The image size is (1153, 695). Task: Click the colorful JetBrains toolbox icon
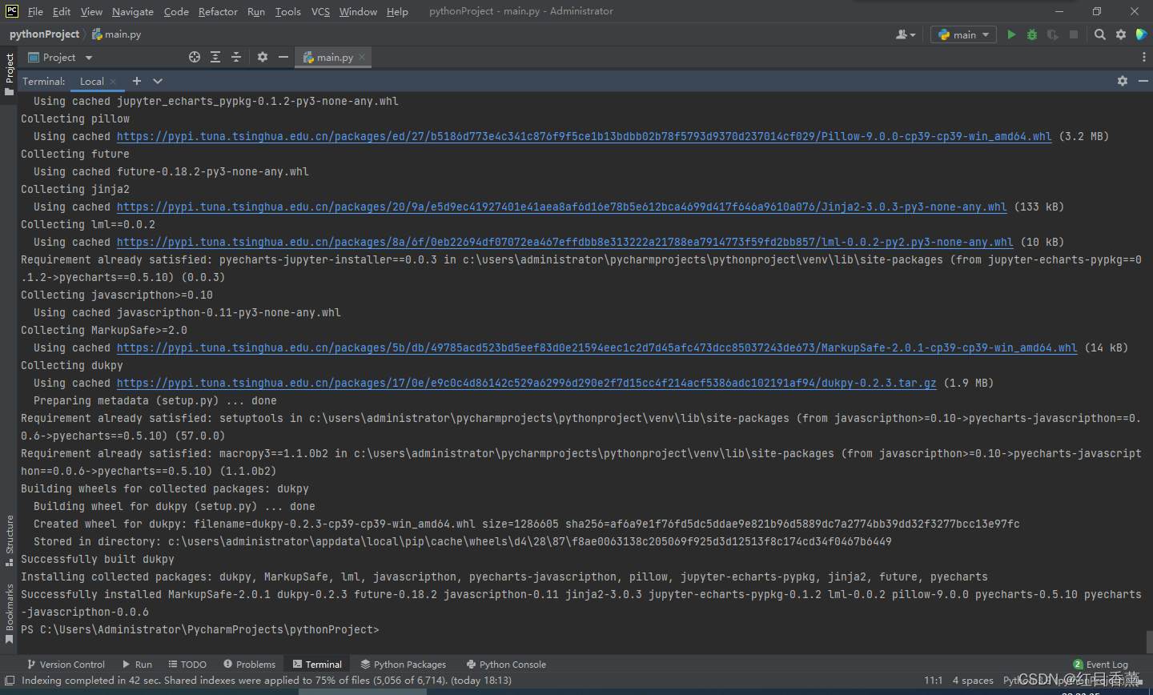point(1142,34)
